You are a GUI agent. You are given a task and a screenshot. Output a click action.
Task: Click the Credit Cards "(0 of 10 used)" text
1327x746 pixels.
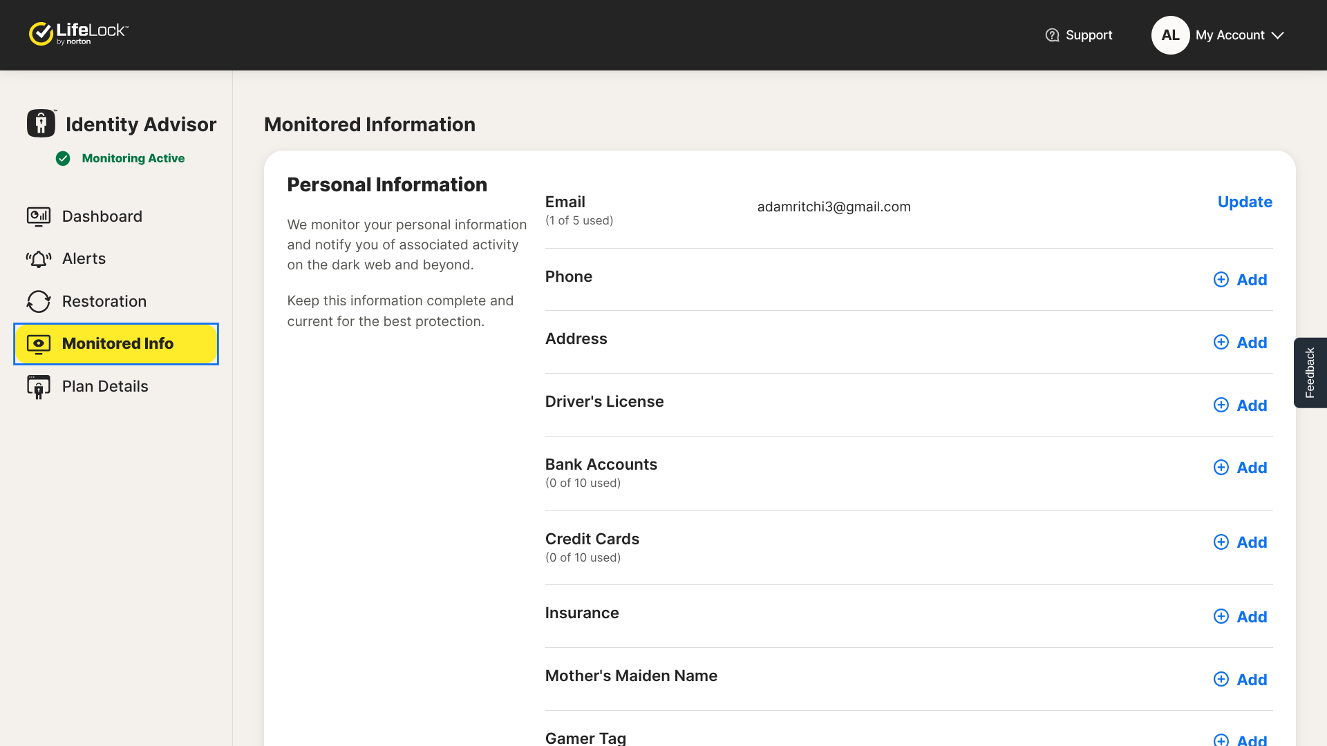pyautogui.click(x=583, y=558)
